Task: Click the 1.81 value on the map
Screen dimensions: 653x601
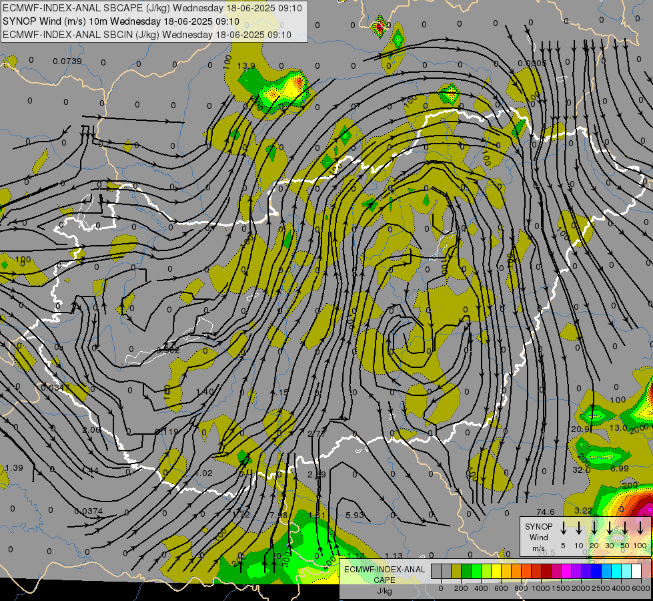Action: pos(317,515)
